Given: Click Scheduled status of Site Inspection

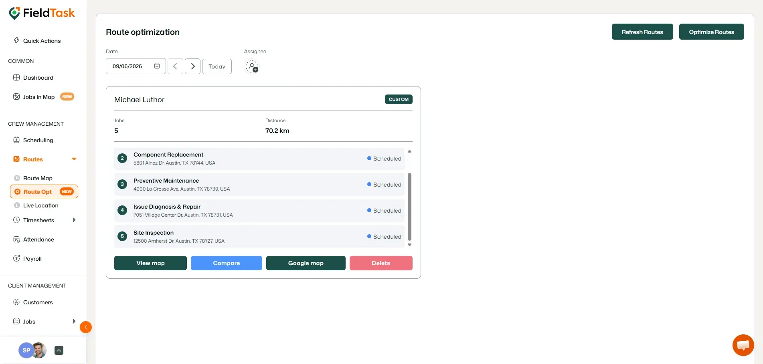Looking at the screenshot, I should pos(384,237).
